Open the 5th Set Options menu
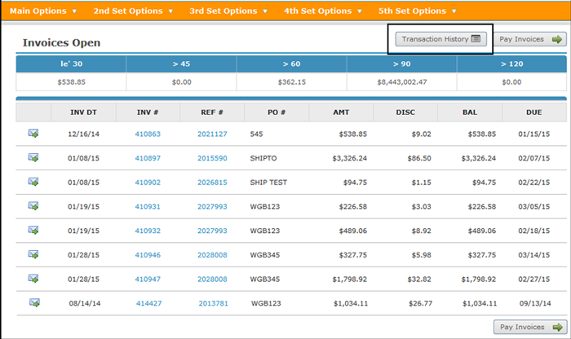 point(418,11)
